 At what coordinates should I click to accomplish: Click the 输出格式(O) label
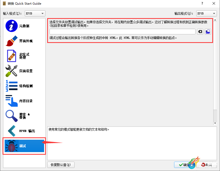(x=184, y=13)
